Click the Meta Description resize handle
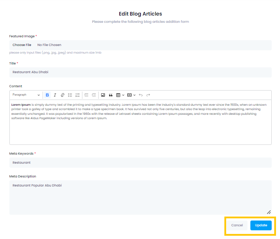The width and height of the screenshot is (280, 239). click(269, 212)
